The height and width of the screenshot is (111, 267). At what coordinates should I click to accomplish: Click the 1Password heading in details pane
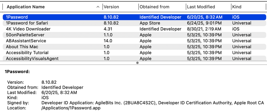click(17, 72)
